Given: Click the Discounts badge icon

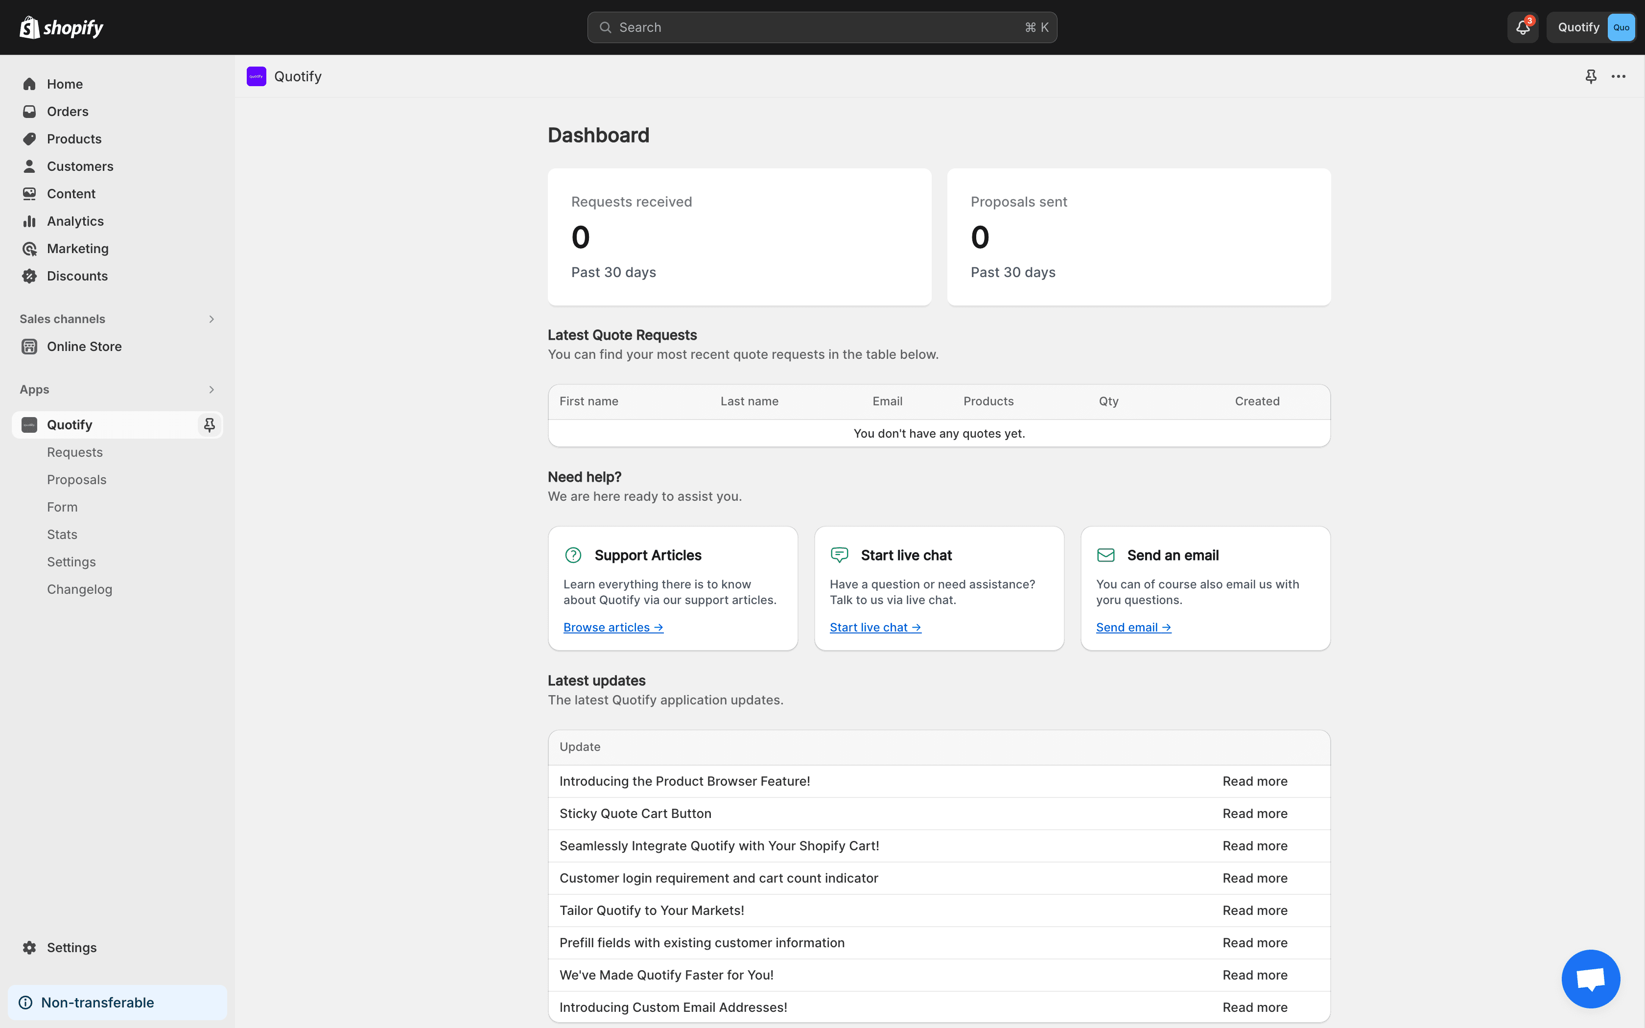Looking at the screenshot, I should tap(29, 275).
